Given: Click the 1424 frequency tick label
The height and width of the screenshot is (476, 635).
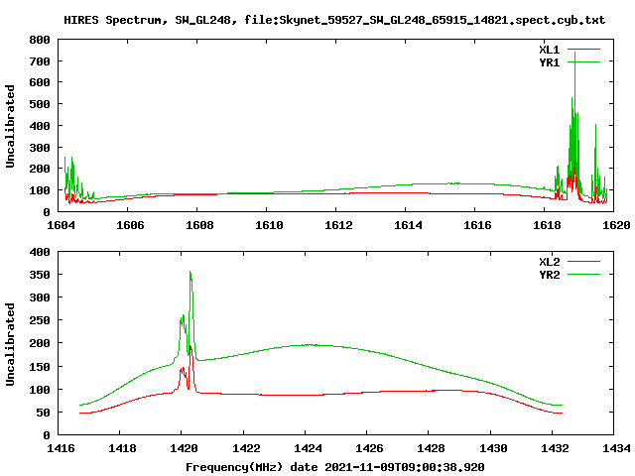Looking at the screenshot, I should click(x=308, y=448).
